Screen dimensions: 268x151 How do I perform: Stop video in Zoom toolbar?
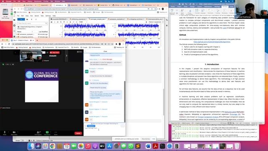pyautogui.click(x=14, y=133)
